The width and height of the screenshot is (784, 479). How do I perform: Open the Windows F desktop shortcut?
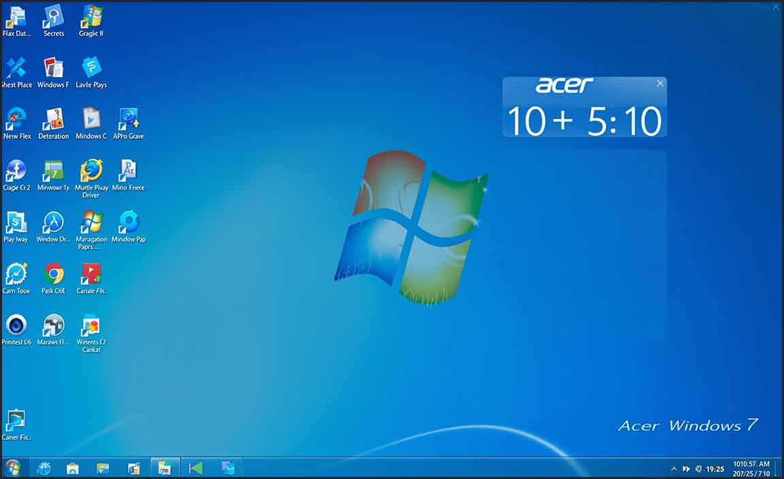point(53,73)
